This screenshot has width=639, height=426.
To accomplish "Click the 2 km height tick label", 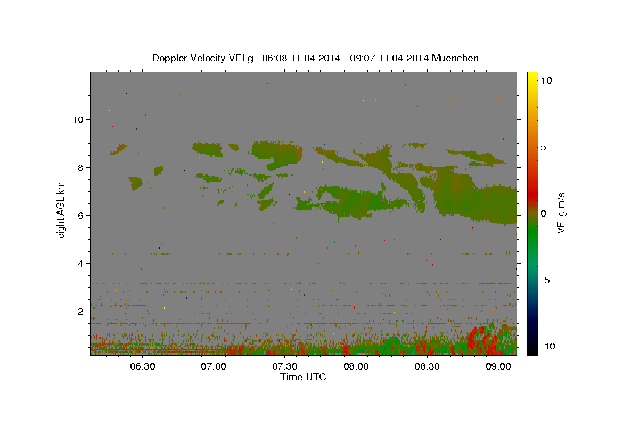I will pyautogui.click(x=80, y=312).
